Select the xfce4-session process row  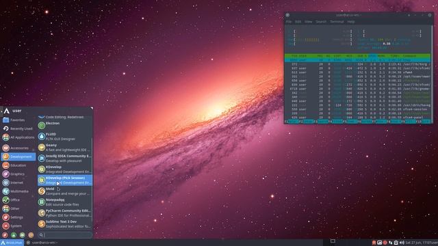tap(357, 109)
